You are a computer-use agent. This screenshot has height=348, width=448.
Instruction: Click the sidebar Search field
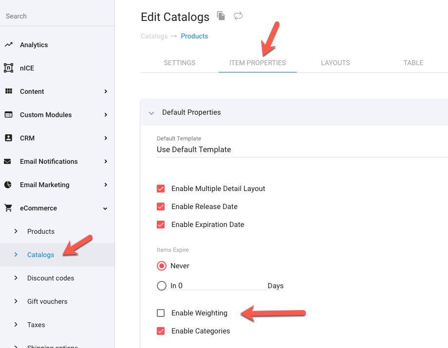click(57, 16)
